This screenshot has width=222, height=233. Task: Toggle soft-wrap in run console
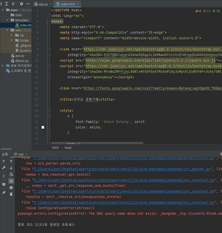click(x=11, y=174)
